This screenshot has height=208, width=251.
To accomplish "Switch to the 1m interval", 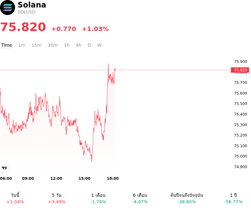I will pyautogui.click(x=22, y=45).
